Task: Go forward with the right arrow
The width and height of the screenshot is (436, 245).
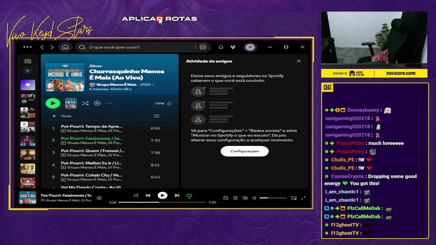Action: point(52,47)
